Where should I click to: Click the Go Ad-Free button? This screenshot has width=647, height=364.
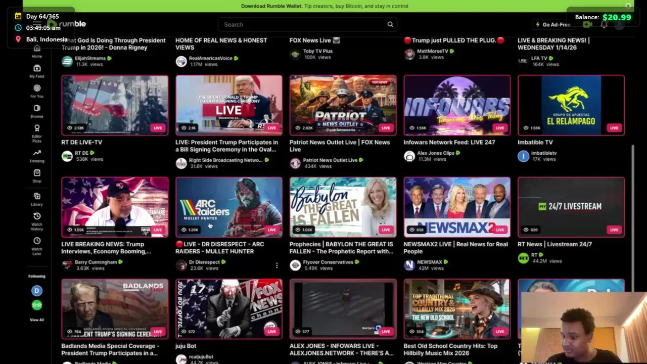coord(553,24)
